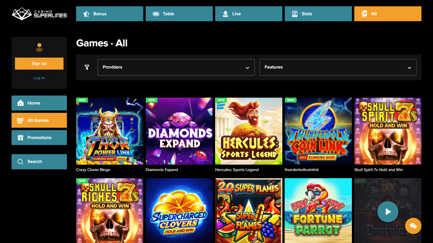Go to Home in sidebar
This screenshot has width=433, height=243.
(39, 103)
